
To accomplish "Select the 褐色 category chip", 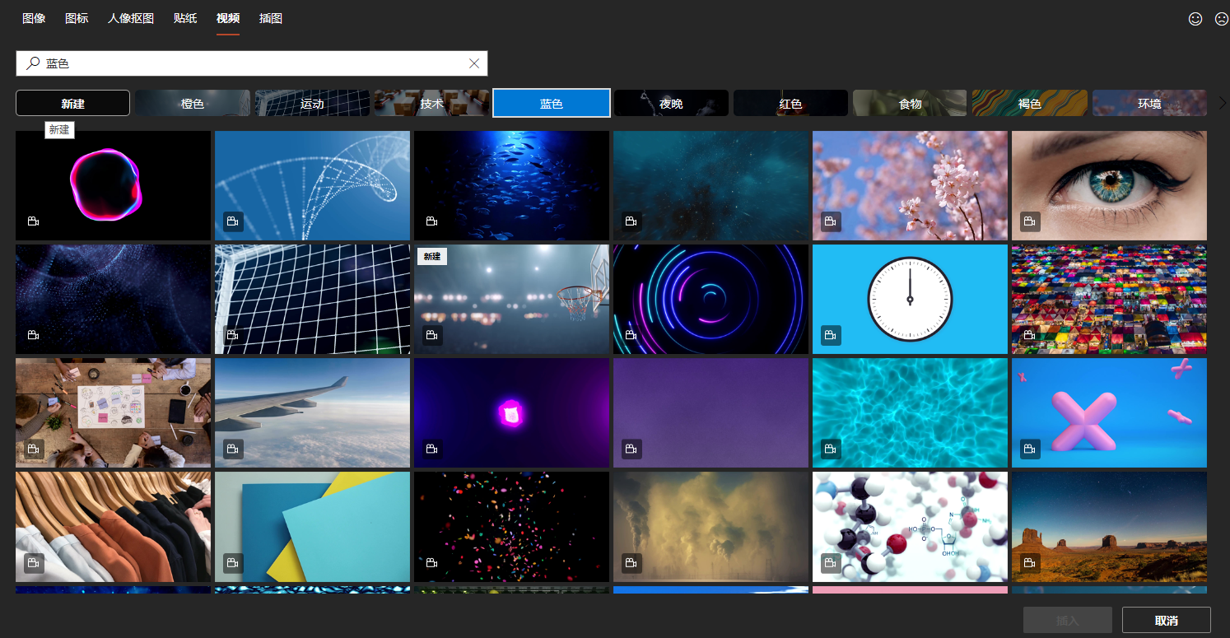I will (1030, 103).
